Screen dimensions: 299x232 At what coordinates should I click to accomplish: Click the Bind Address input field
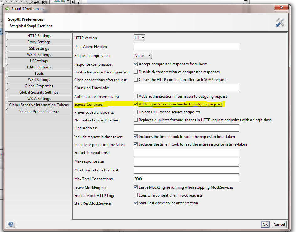coord(186,128)
